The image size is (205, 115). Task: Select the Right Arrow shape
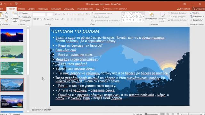tap(134, 17)
